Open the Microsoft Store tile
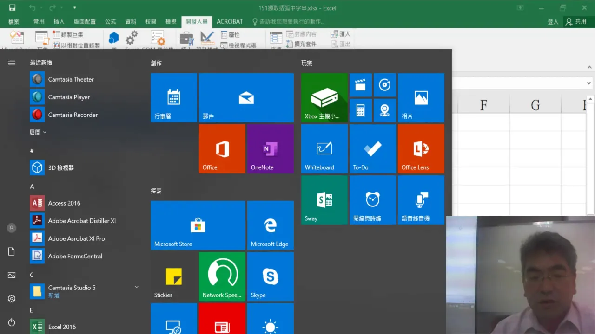 pyautogui.click(x=198, y=225)
